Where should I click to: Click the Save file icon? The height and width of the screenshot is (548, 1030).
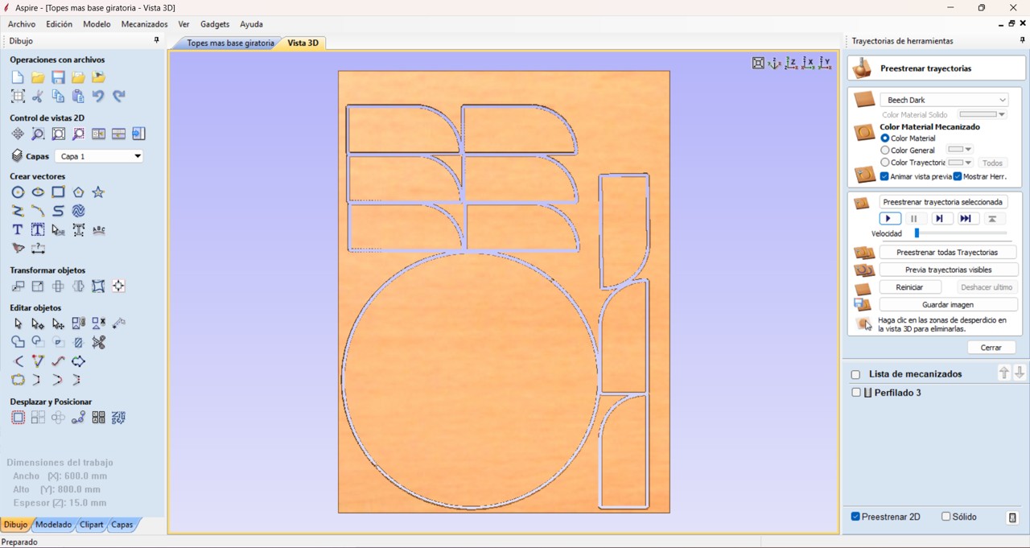click(x=58, y=77)
